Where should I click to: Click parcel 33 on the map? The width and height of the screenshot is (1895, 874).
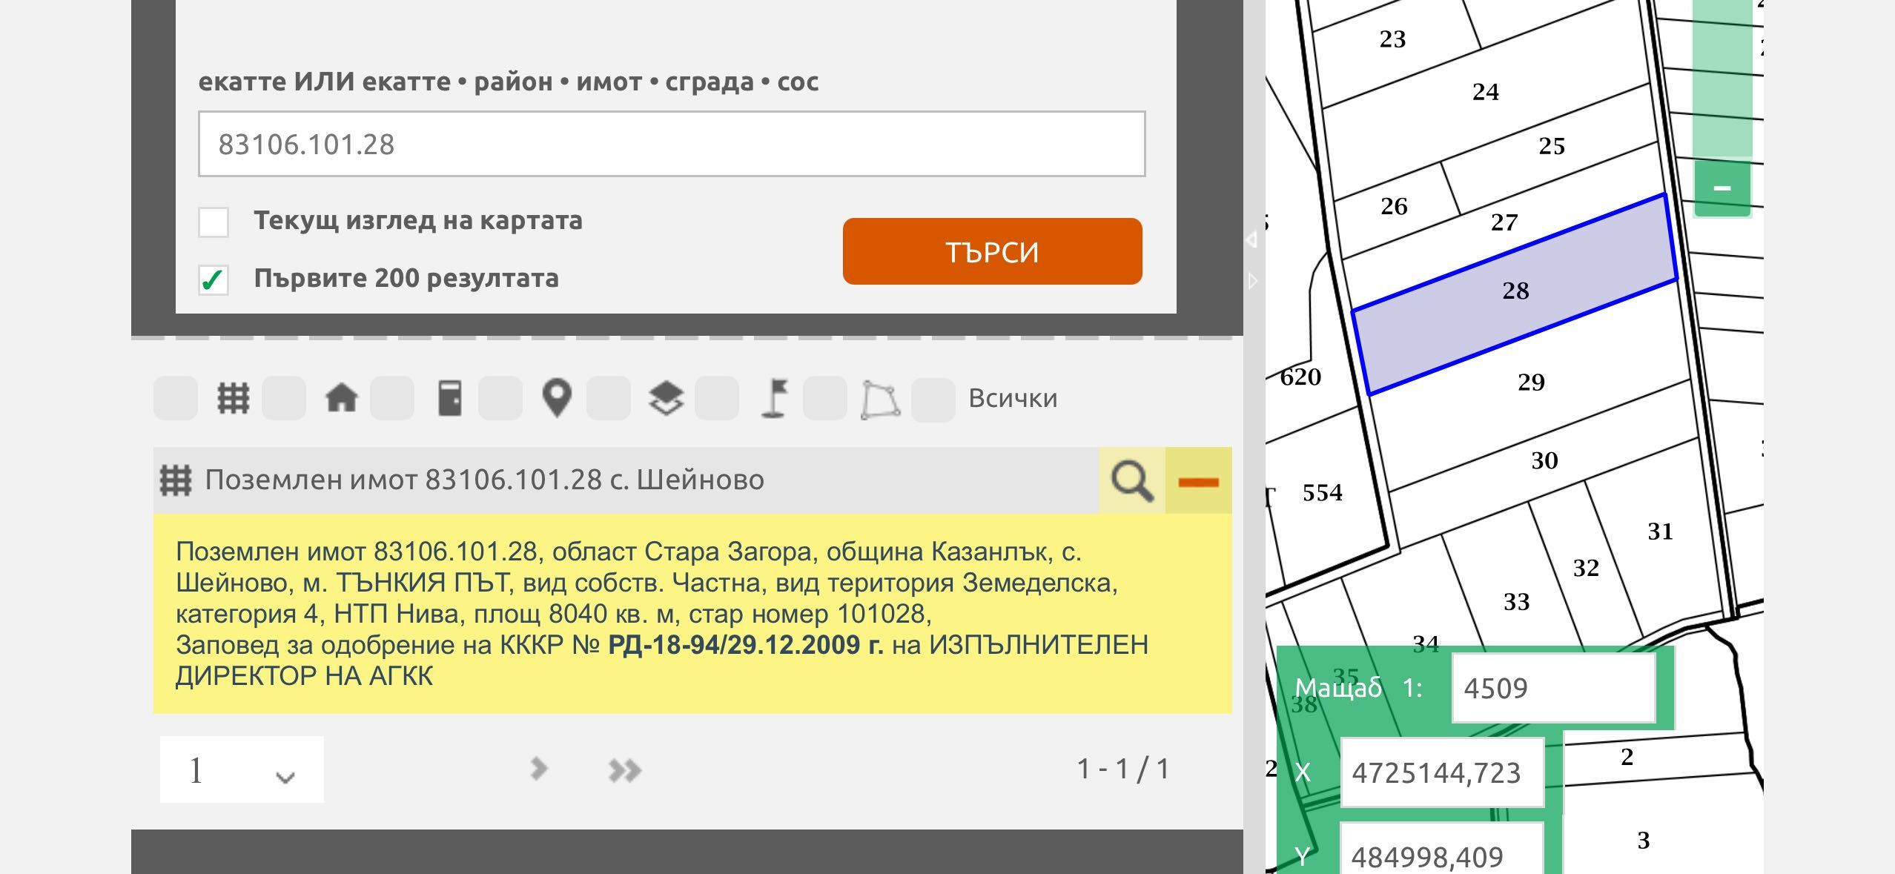(x=1516, y=602)
